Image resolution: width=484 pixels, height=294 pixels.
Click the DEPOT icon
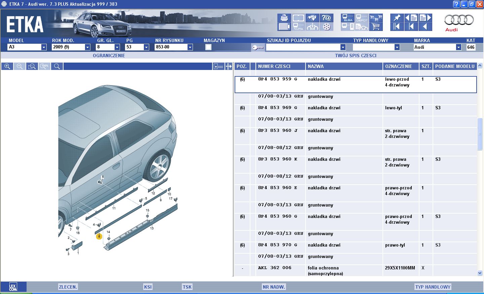[x=362, y=18]
